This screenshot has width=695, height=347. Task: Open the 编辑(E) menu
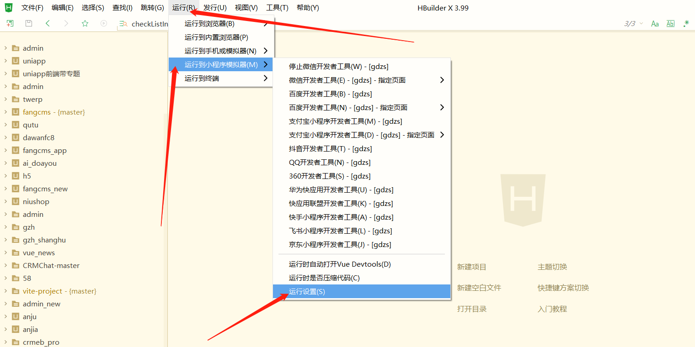pos(63,8)
